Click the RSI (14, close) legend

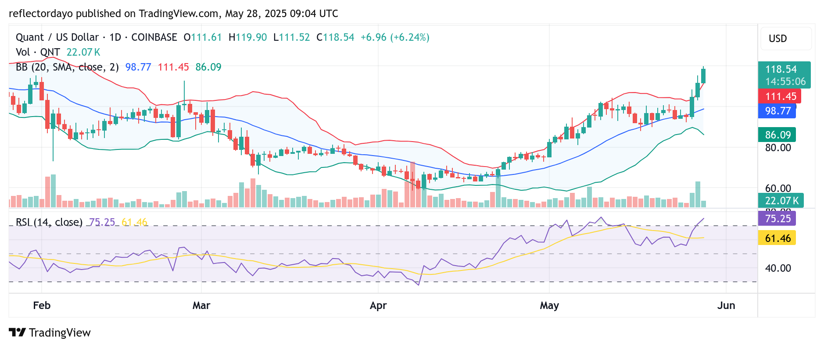49,222
